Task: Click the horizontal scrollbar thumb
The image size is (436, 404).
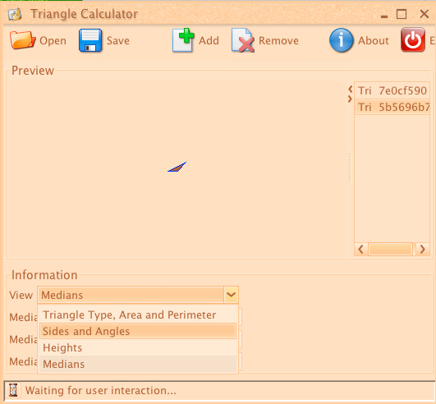Action: pyautogui.click(x=390, y=249)
